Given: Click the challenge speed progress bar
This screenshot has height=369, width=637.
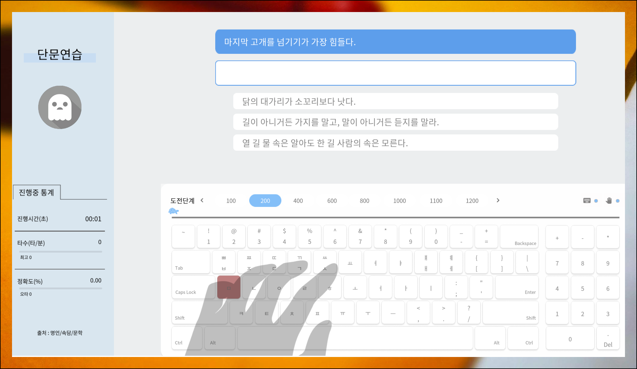Looking at the screenshot, I should (395, 217).
